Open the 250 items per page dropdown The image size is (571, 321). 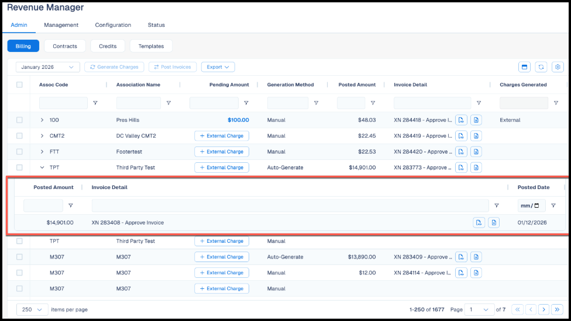tap(32, 309)
